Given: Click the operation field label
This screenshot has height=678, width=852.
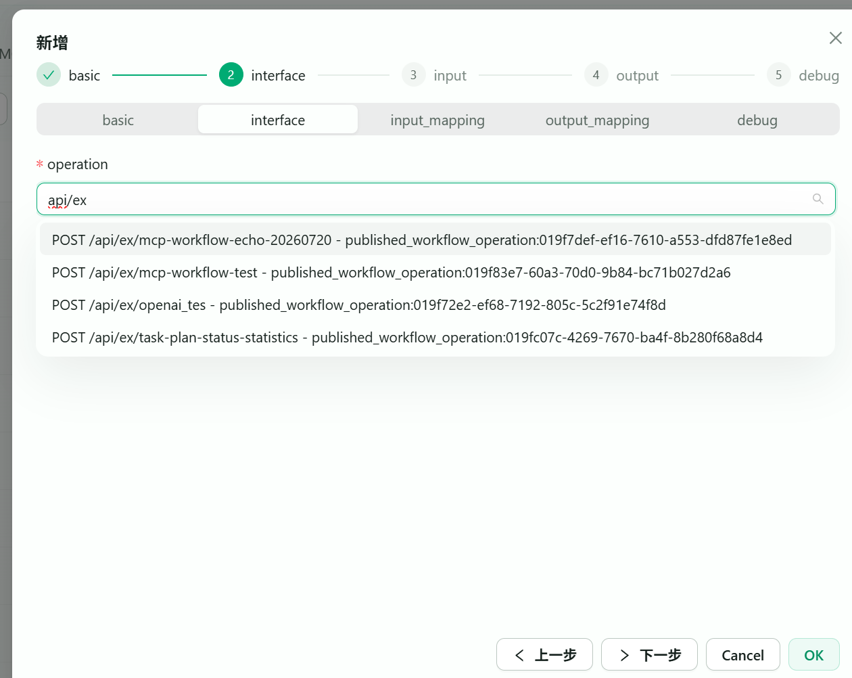Looking at the screenshot, I should pyautogui.click(x=78, y=164).
